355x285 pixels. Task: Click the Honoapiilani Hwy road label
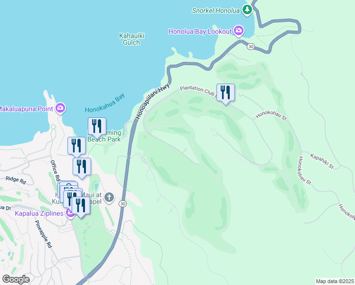(x=152, y=101)
